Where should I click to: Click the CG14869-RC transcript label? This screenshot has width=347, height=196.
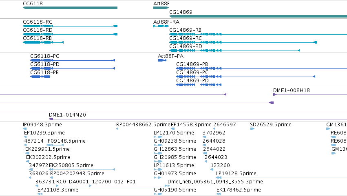pyautogui.click(x=186, y=38)
